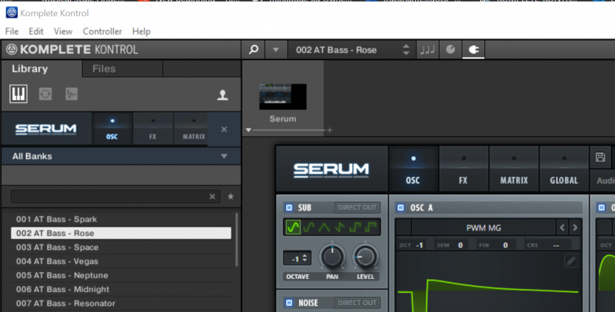Toggle the SUB oscillator enable switch
615x312 pixels.
point(289,207)
